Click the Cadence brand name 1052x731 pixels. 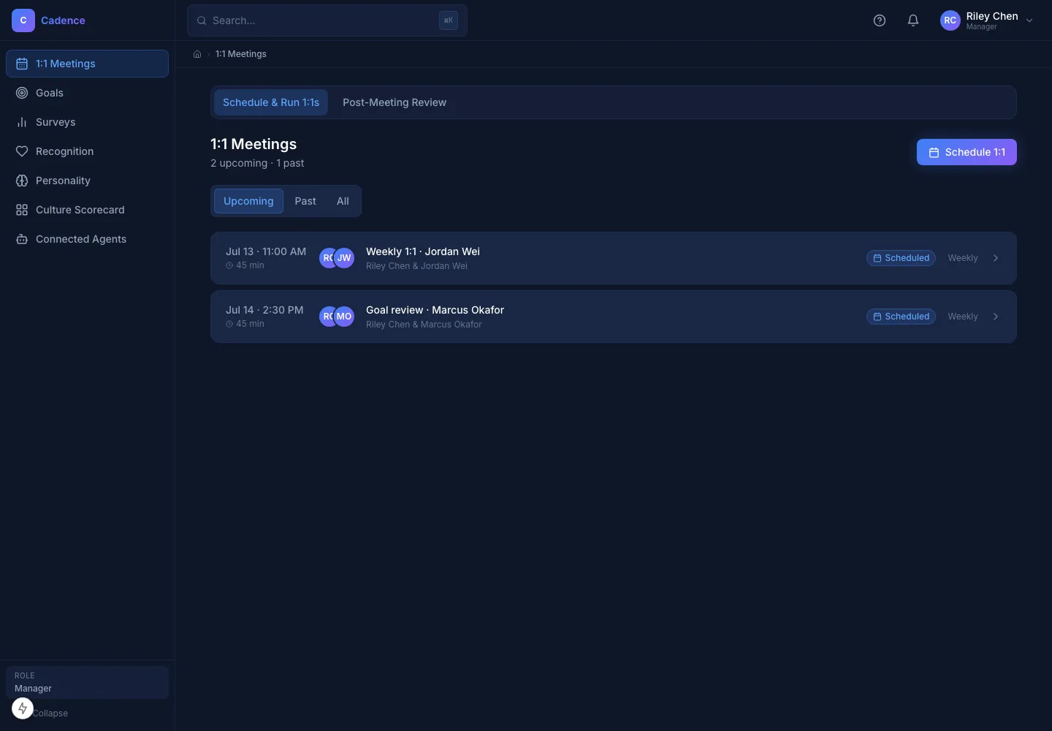click(x=63, y=20)
